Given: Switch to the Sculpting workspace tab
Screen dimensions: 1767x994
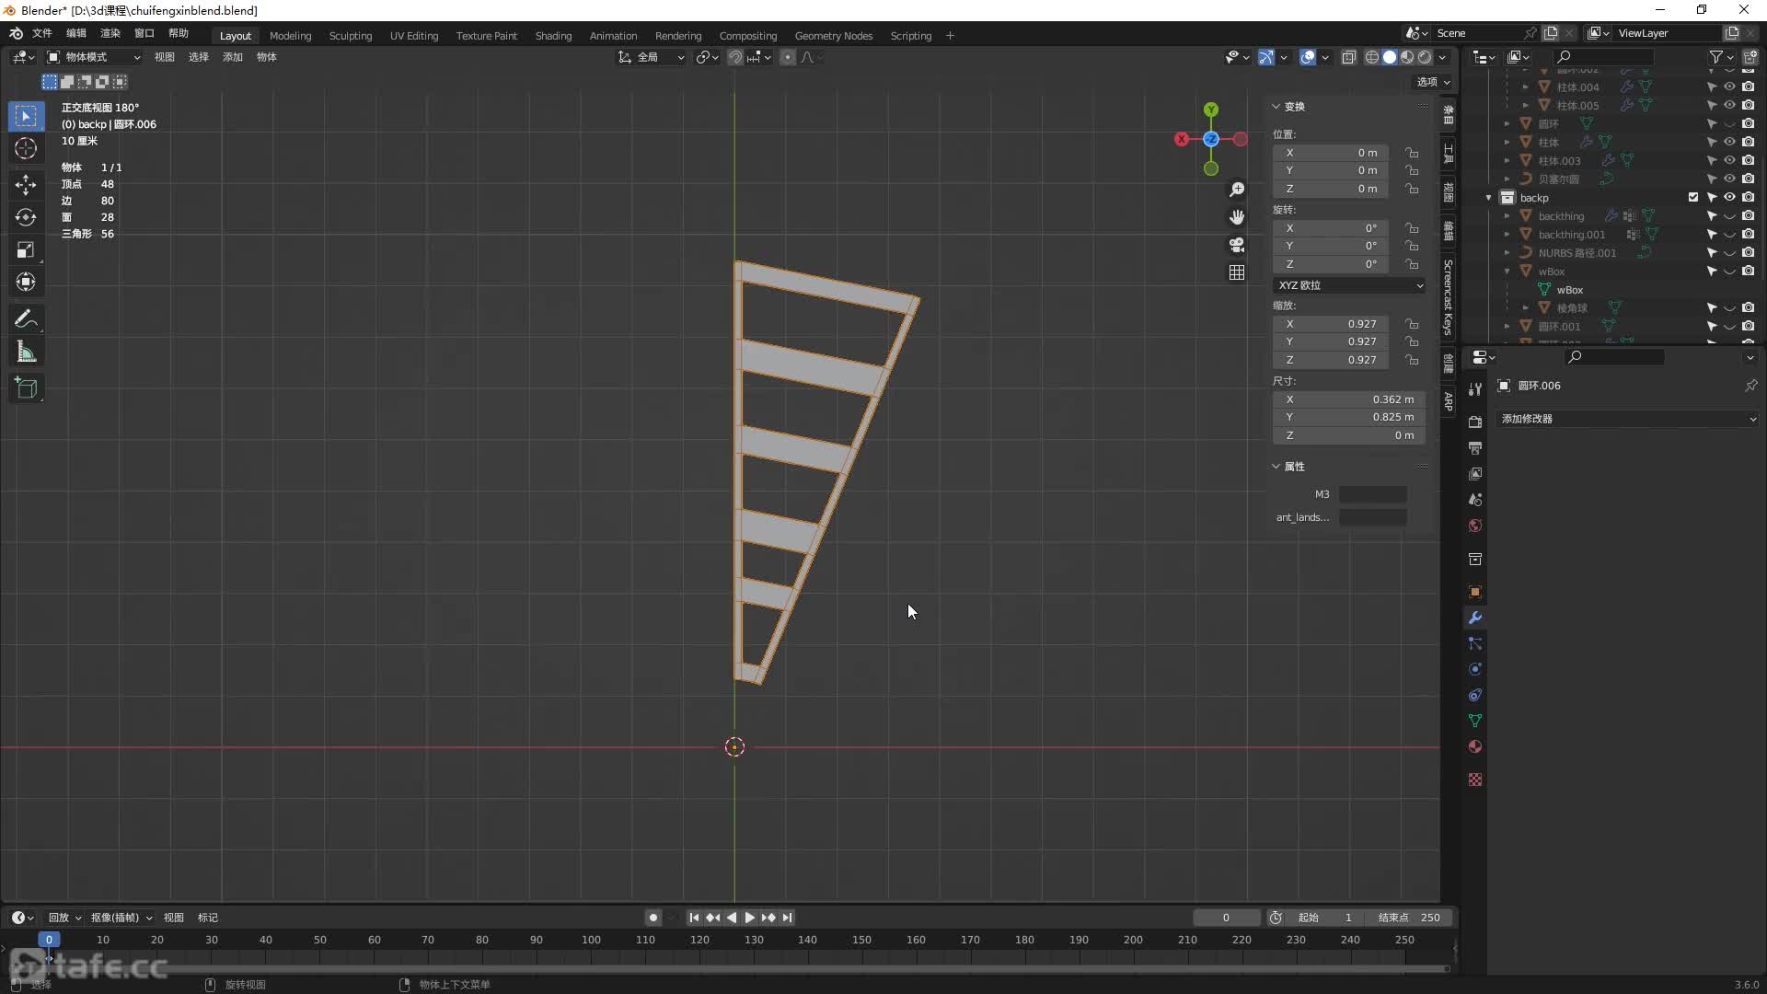Looking at the screenshot, I should click(x=351, y=36).
